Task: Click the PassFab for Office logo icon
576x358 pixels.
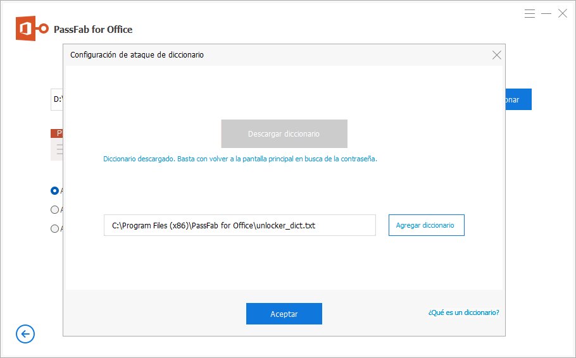Action: point(32,28)
